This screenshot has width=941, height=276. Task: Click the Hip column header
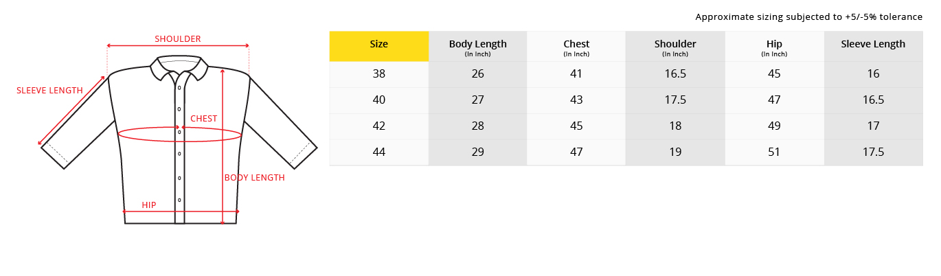tap(774, 46)
